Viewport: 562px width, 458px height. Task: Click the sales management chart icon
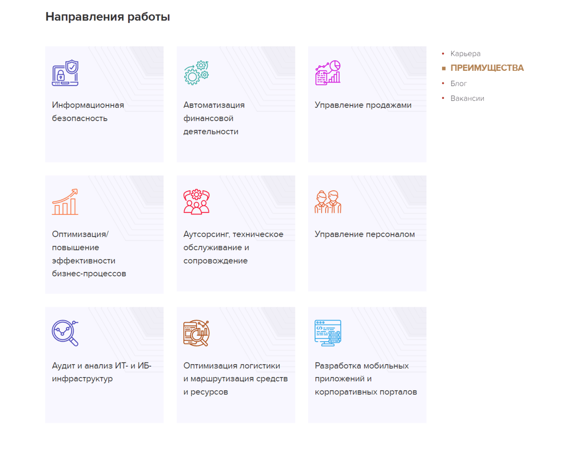click(x=328, y=73)
